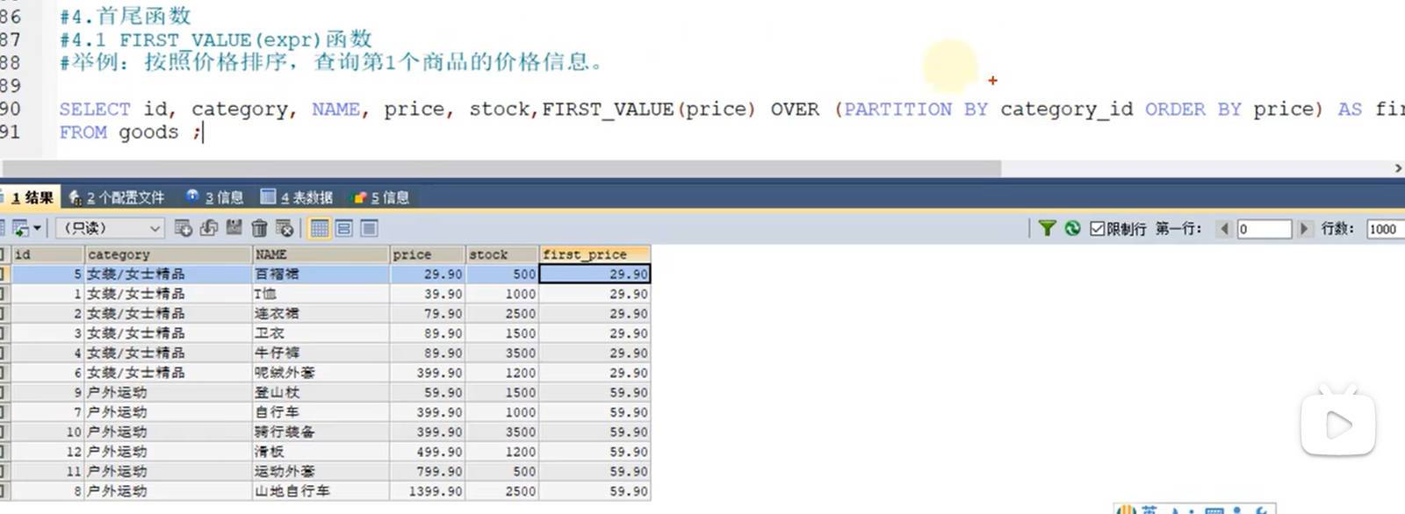The image size is (1405, 514).
Task: Click the delete row trash icon
Action: click(259, 228)
